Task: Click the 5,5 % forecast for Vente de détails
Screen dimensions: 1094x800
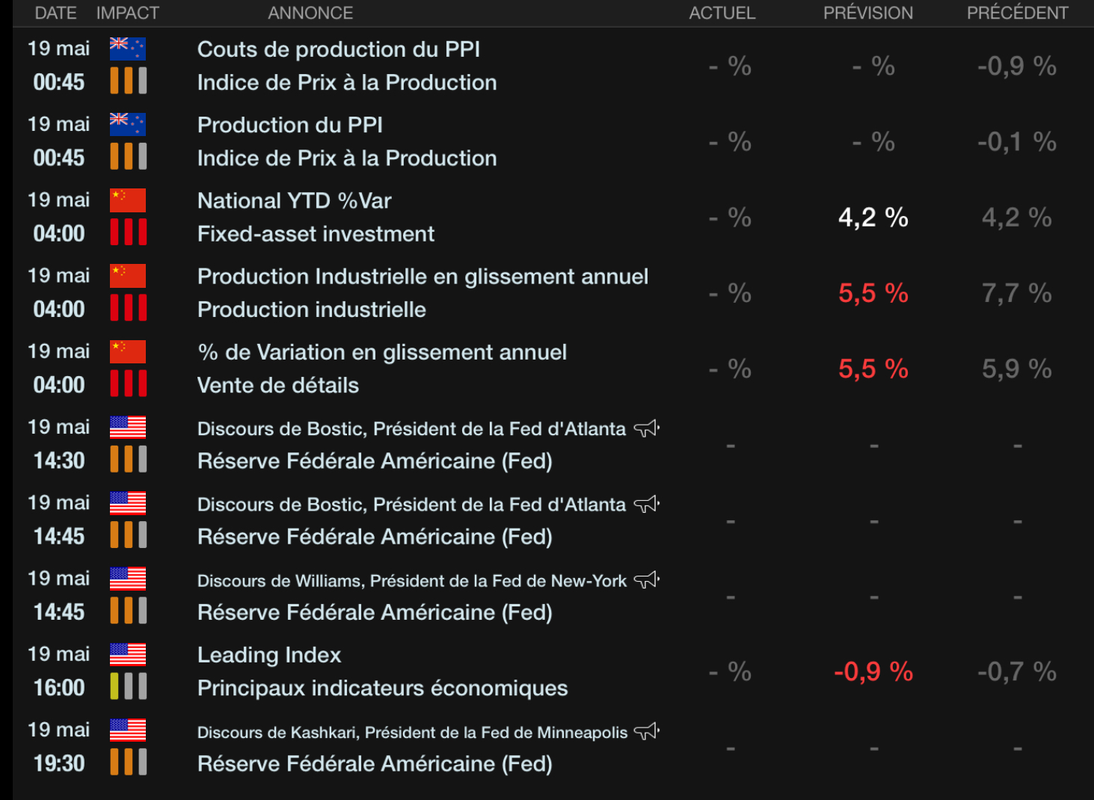Action: [x=873, y=369]
